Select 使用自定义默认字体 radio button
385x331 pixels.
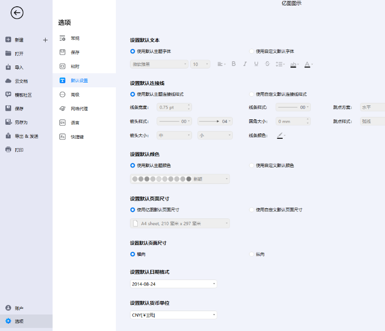pos(251,51)
